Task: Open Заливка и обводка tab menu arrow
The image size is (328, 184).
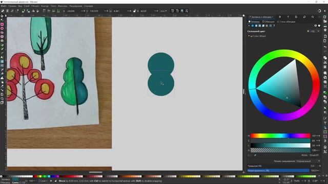Action: pos(273,17)
